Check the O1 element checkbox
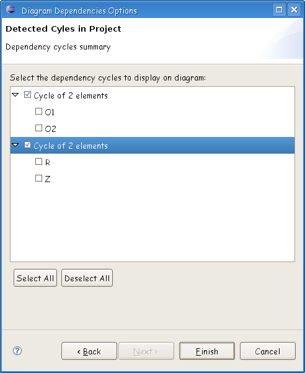Viewport: 305px width, 373px height. [38, 111]
